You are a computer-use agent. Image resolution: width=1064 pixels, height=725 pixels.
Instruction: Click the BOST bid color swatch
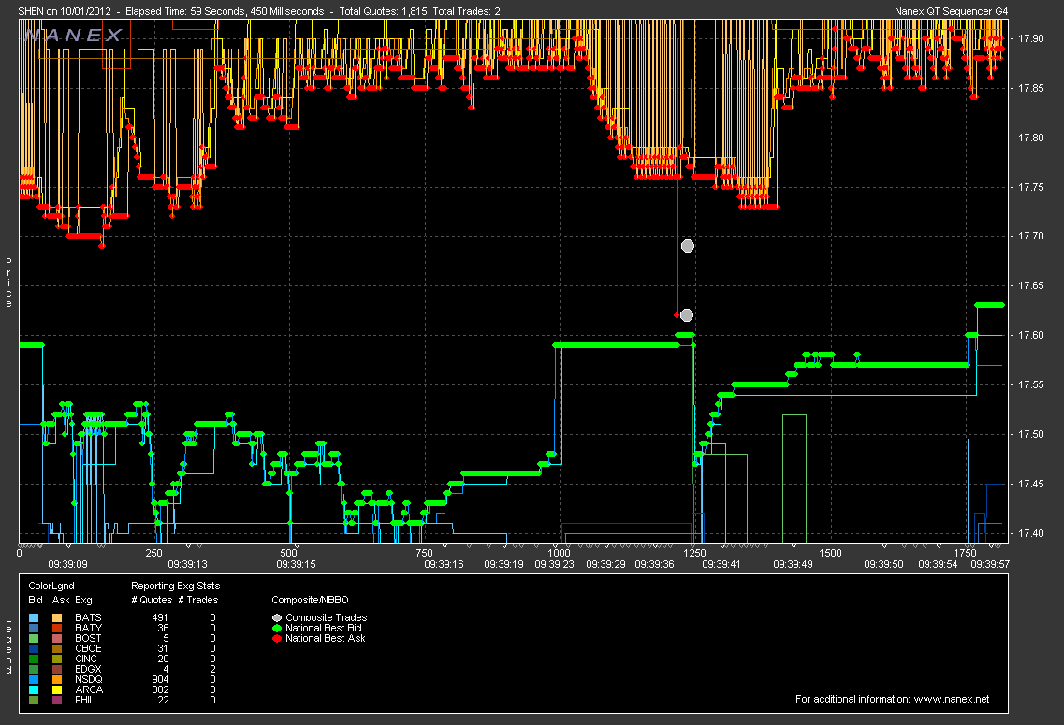[34, 638]
